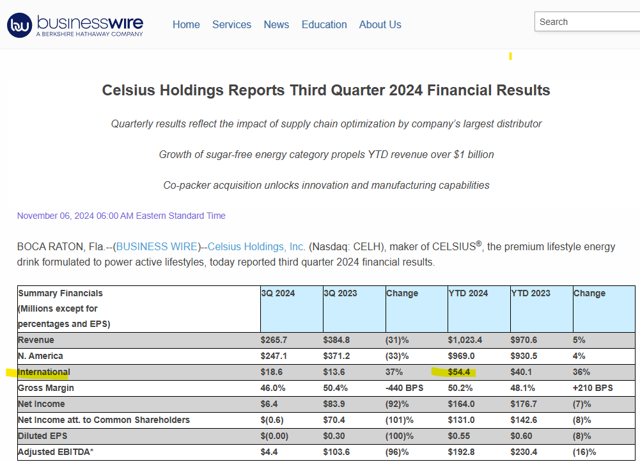Select the highlighted International row label
Viewport: 640px width, 462px height.
pyautogui.click(x=43, y=372)
